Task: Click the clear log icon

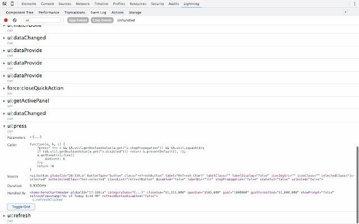Action: [15, 20]
